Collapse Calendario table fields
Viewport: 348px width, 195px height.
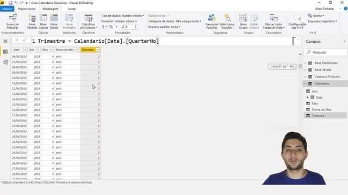pos(306,83)
